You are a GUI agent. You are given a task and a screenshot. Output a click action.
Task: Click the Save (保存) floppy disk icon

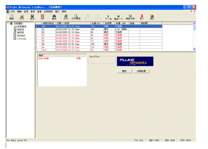pos(32,17)
